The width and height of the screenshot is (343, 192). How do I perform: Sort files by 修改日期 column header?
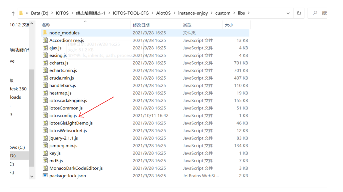tap(141, 25)
